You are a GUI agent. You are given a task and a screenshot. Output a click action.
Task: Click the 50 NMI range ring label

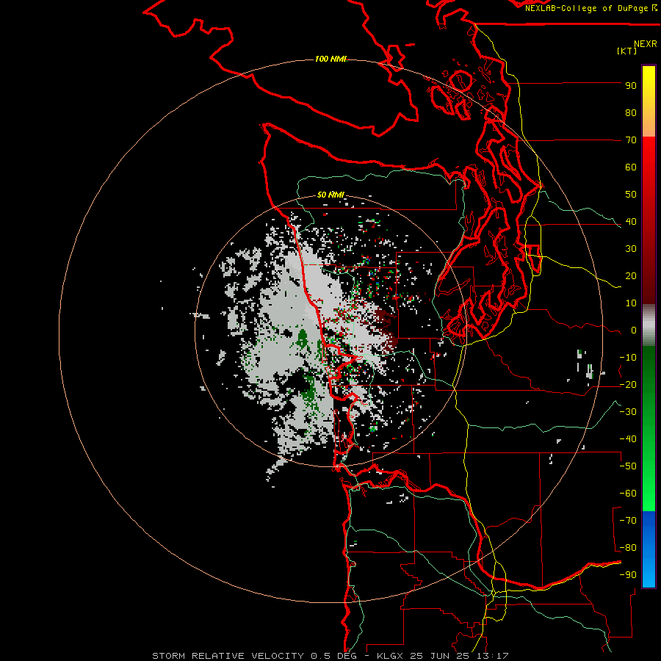coord(330,195)
